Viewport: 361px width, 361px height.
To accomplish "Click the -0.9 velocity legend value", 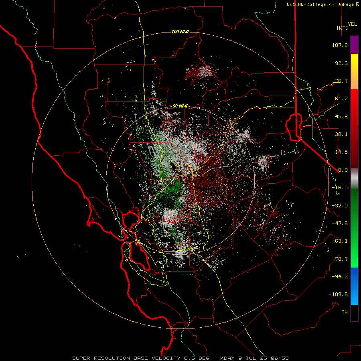I will 341,170.
